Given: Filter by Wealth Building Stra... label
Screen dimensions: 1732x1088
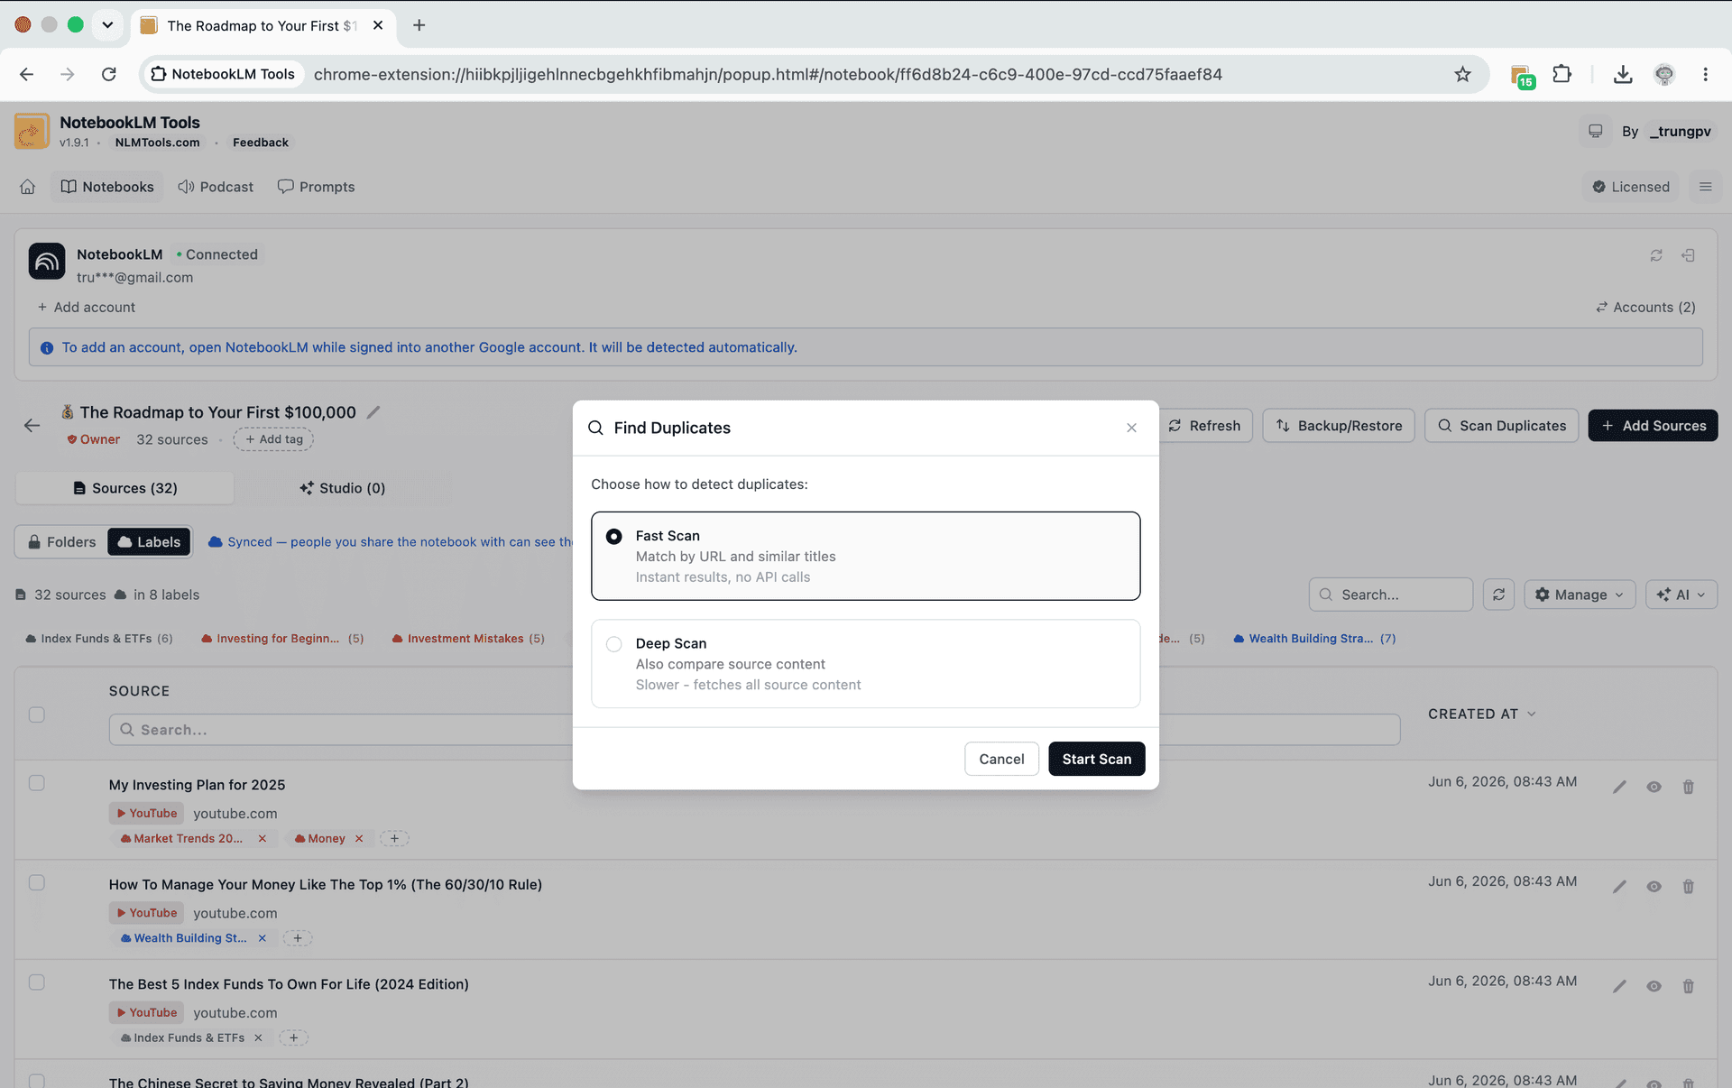Looking at the screenshot, I should point(1314,638).
